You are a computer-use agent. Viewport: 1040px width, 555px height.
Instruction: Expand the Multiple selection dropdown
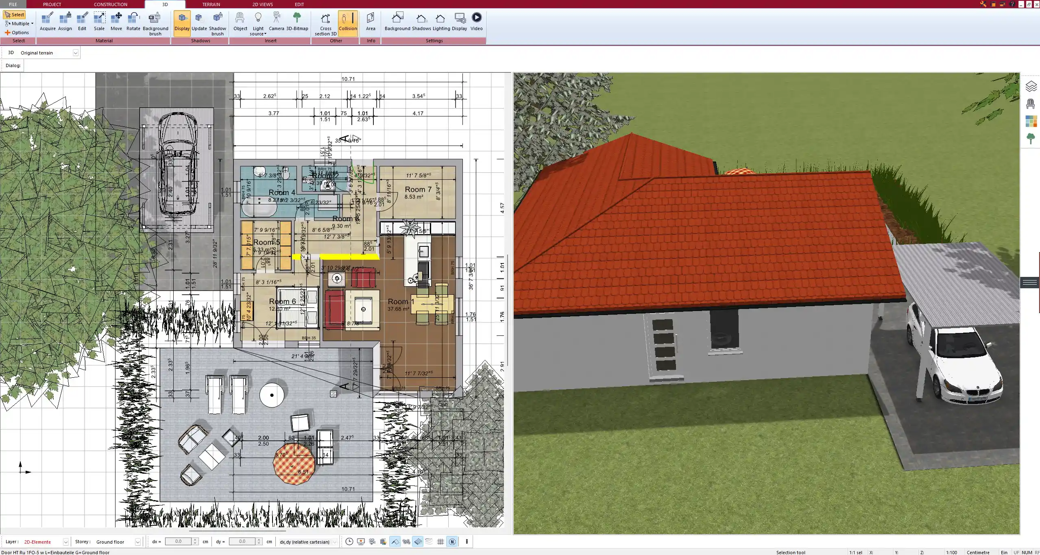click(33, 23)
